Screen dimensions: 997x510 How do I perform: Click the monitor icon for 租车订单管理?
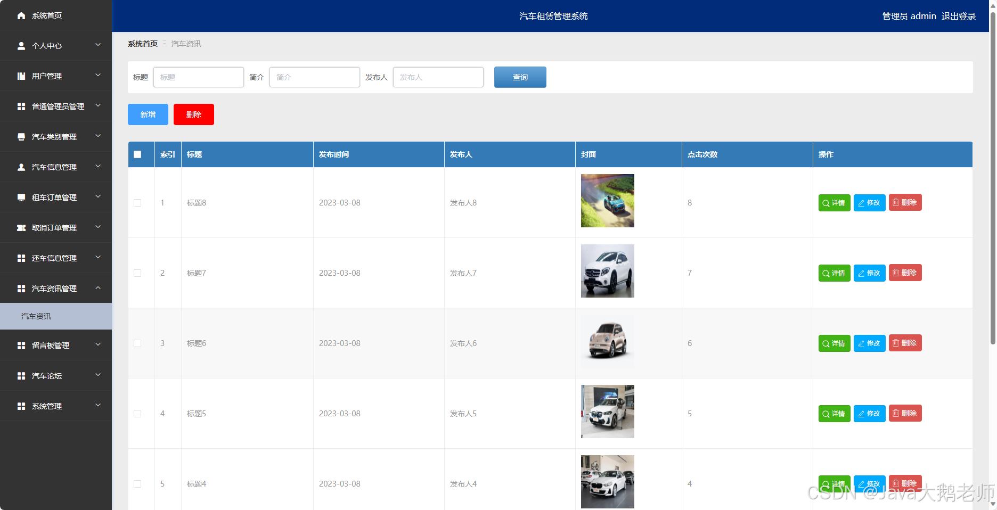point(21,198)
